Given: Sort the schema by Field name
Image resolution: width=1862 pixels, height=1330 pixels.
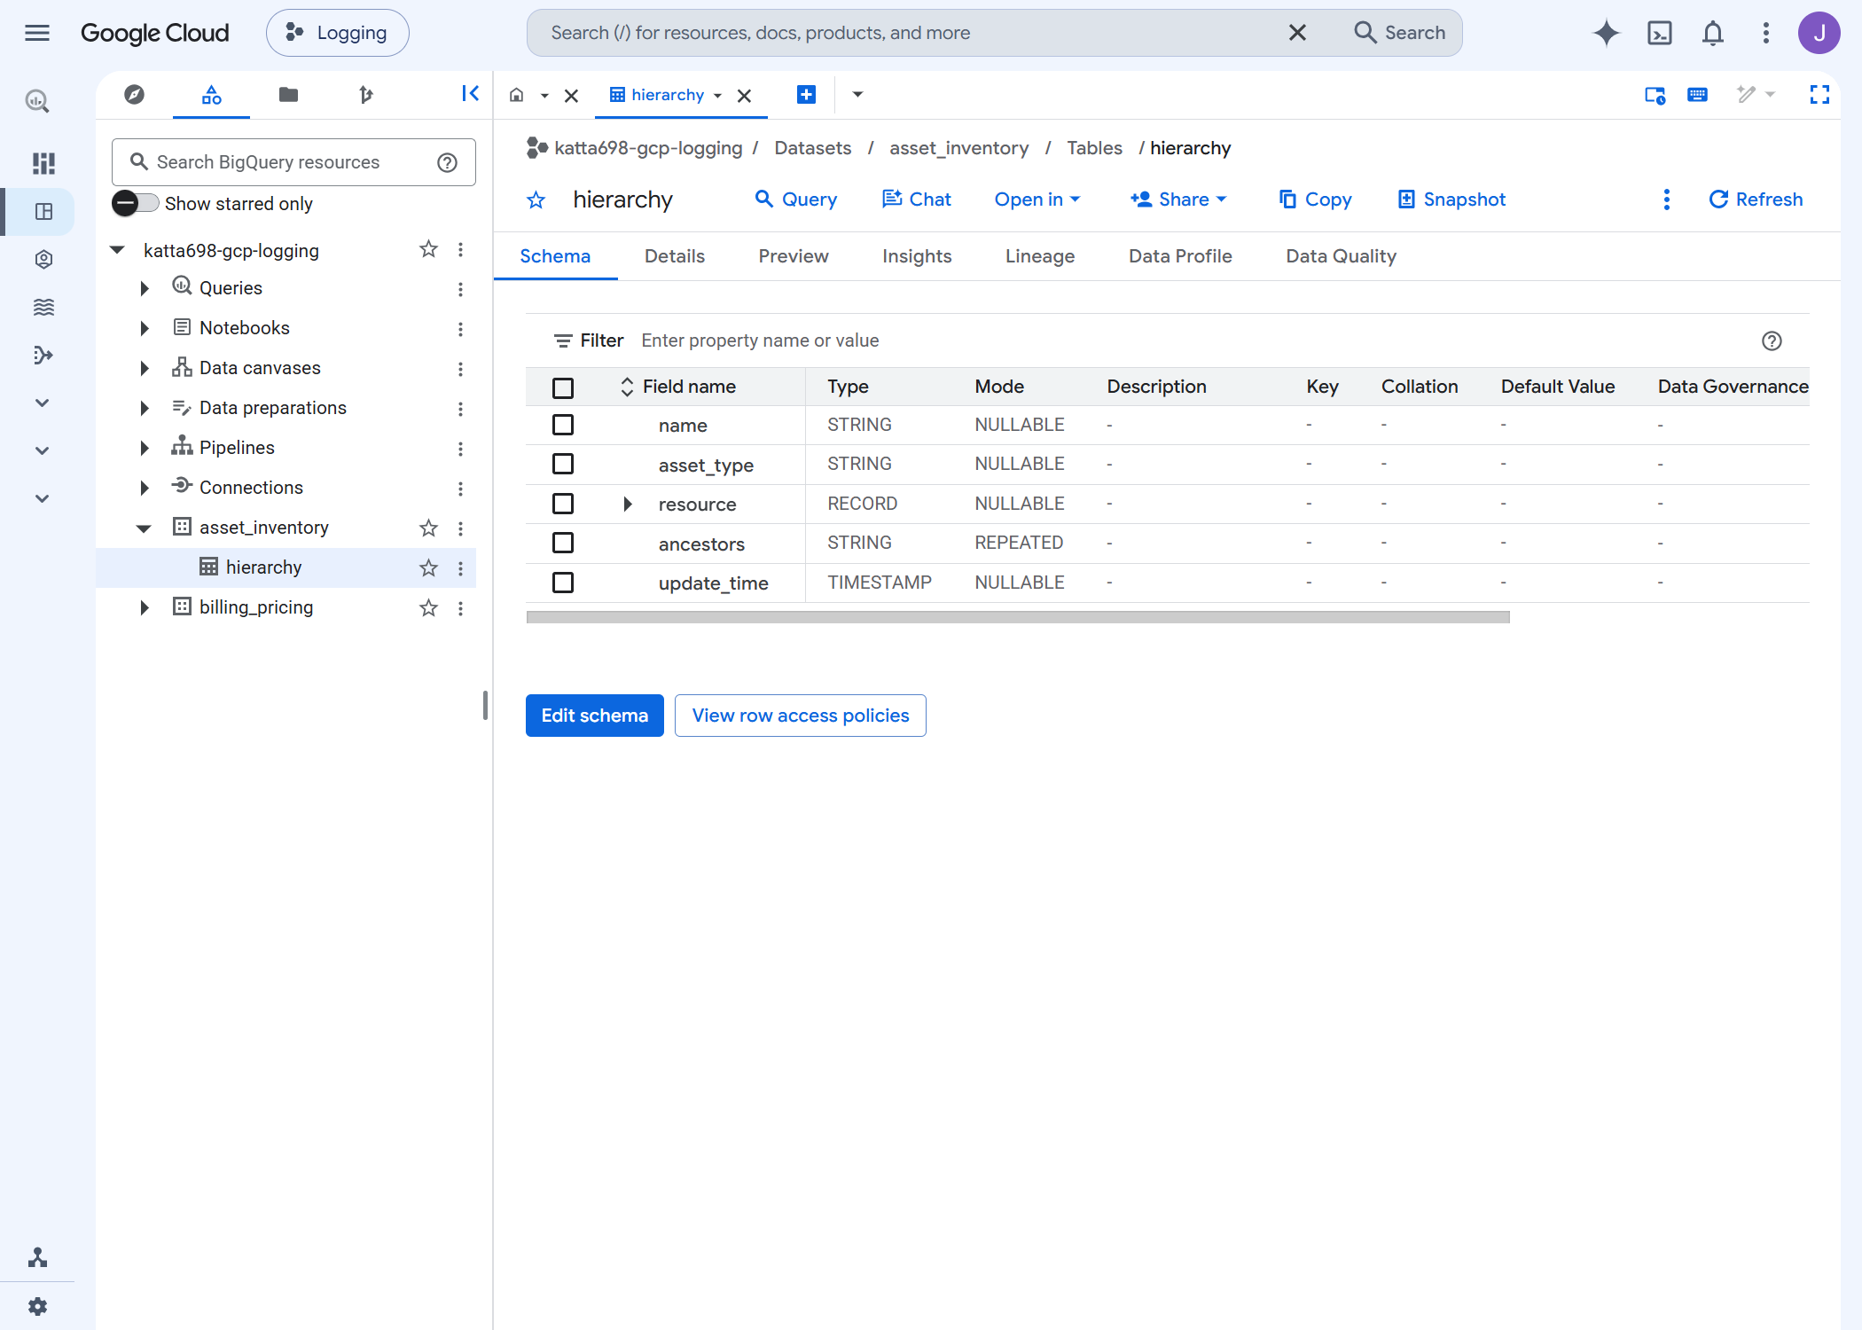Looking at the screenshot, I should [678, 387].
